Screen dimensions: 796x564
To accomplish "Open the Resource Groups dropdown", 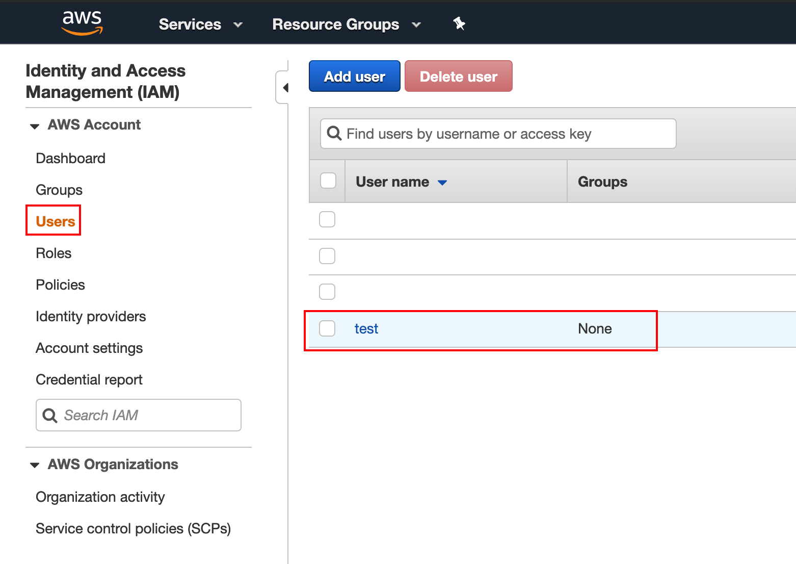I will coord(347,24).
